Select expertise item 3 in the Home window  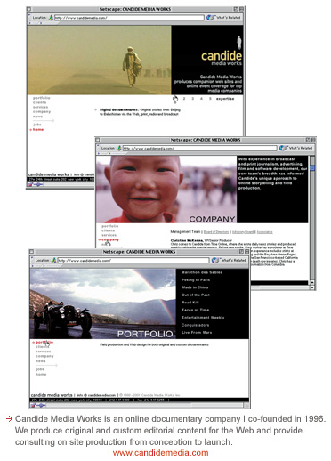coord(192,99)
